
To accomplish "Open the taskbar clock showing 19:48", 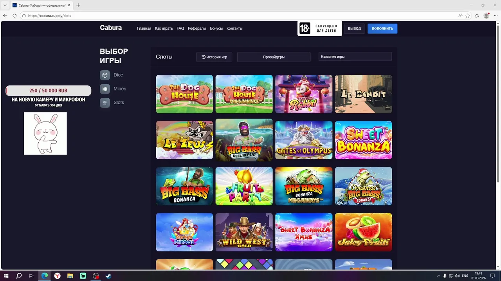I will (x=478, y=276).
